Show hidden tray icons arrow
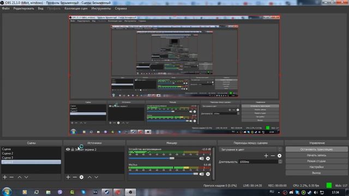Viewport: 349px width, 196px height. (279, 192)
